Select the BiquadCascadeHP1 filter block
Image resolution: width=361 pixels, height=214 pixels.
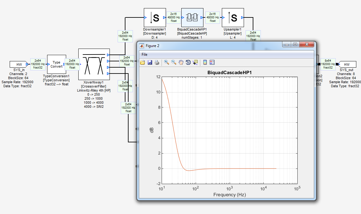[192, 18]
